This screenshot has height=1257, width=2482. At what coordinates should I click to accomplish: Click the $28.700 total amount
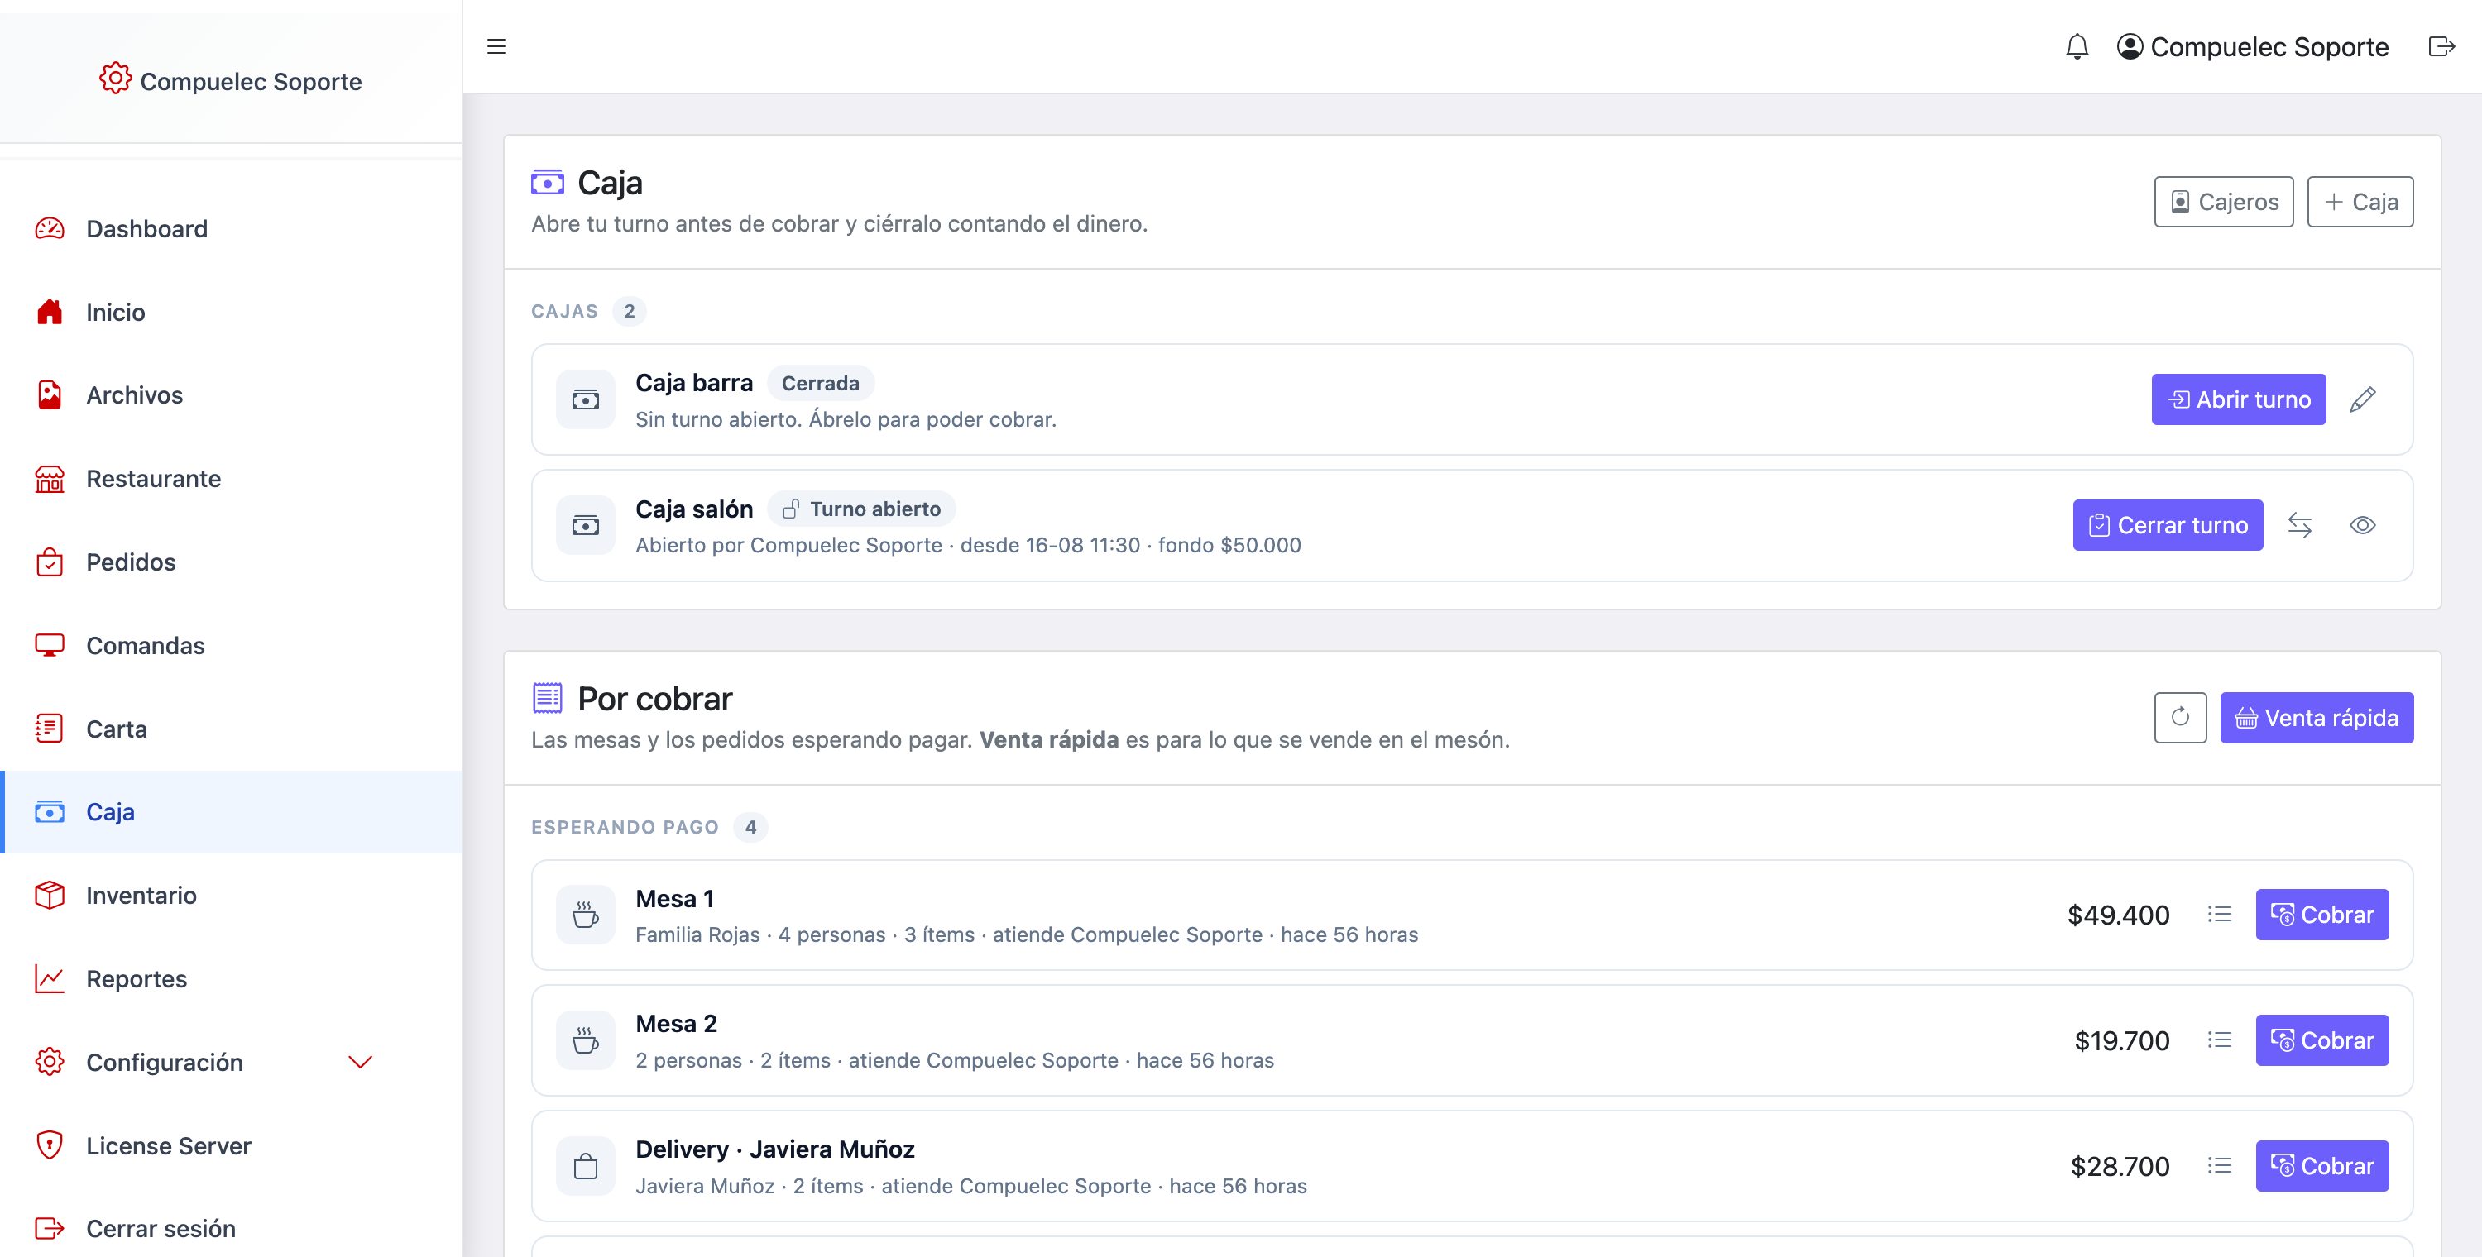point(2120,1165)
